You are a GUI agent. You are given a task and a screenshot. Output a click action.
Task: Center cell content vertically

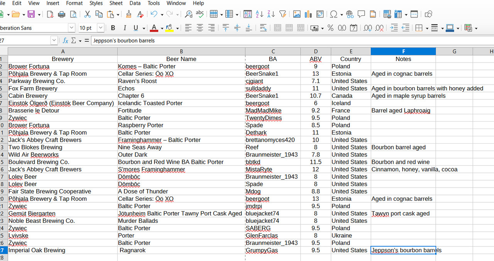coord(237,28)
